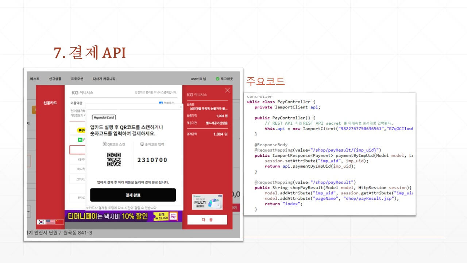This screenshot has height=263, width=467.
Task: Select the Chinese flag language icon
Action: point(59,222)
